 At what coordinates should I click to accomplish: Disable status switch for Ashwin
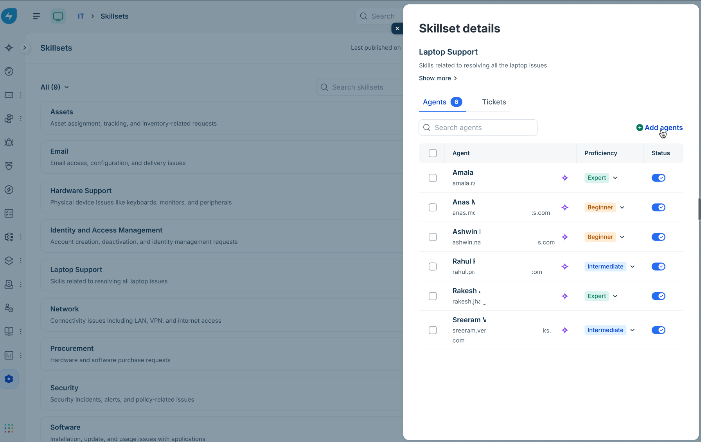(658, 237)
